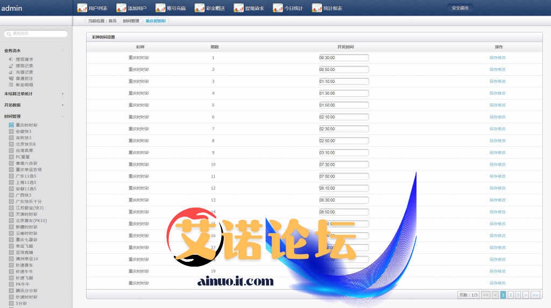Open 香港六合彩 in the sidebar
551x308 pixels.
(26, 163)
